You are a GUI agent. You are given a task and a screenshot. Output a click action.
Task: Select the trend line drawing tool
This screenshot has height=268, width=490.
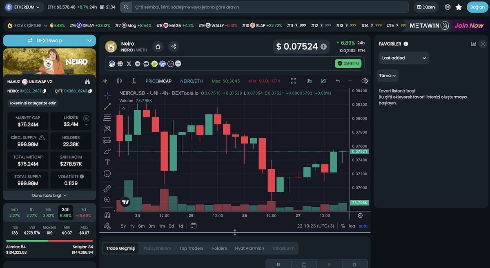[107, 107]
